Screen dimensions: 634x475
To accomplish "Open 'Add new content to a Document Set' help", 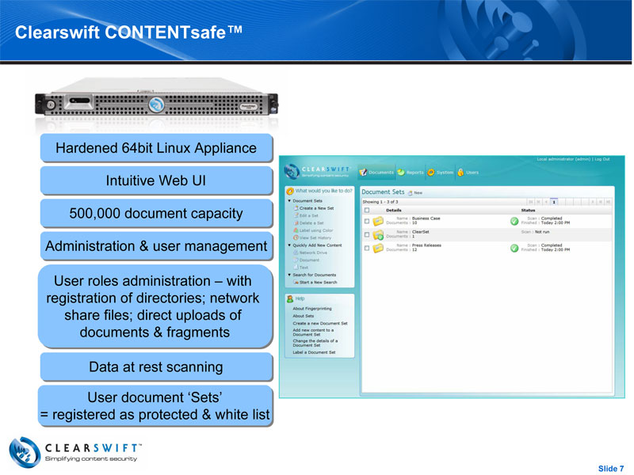I will point(313,332).
